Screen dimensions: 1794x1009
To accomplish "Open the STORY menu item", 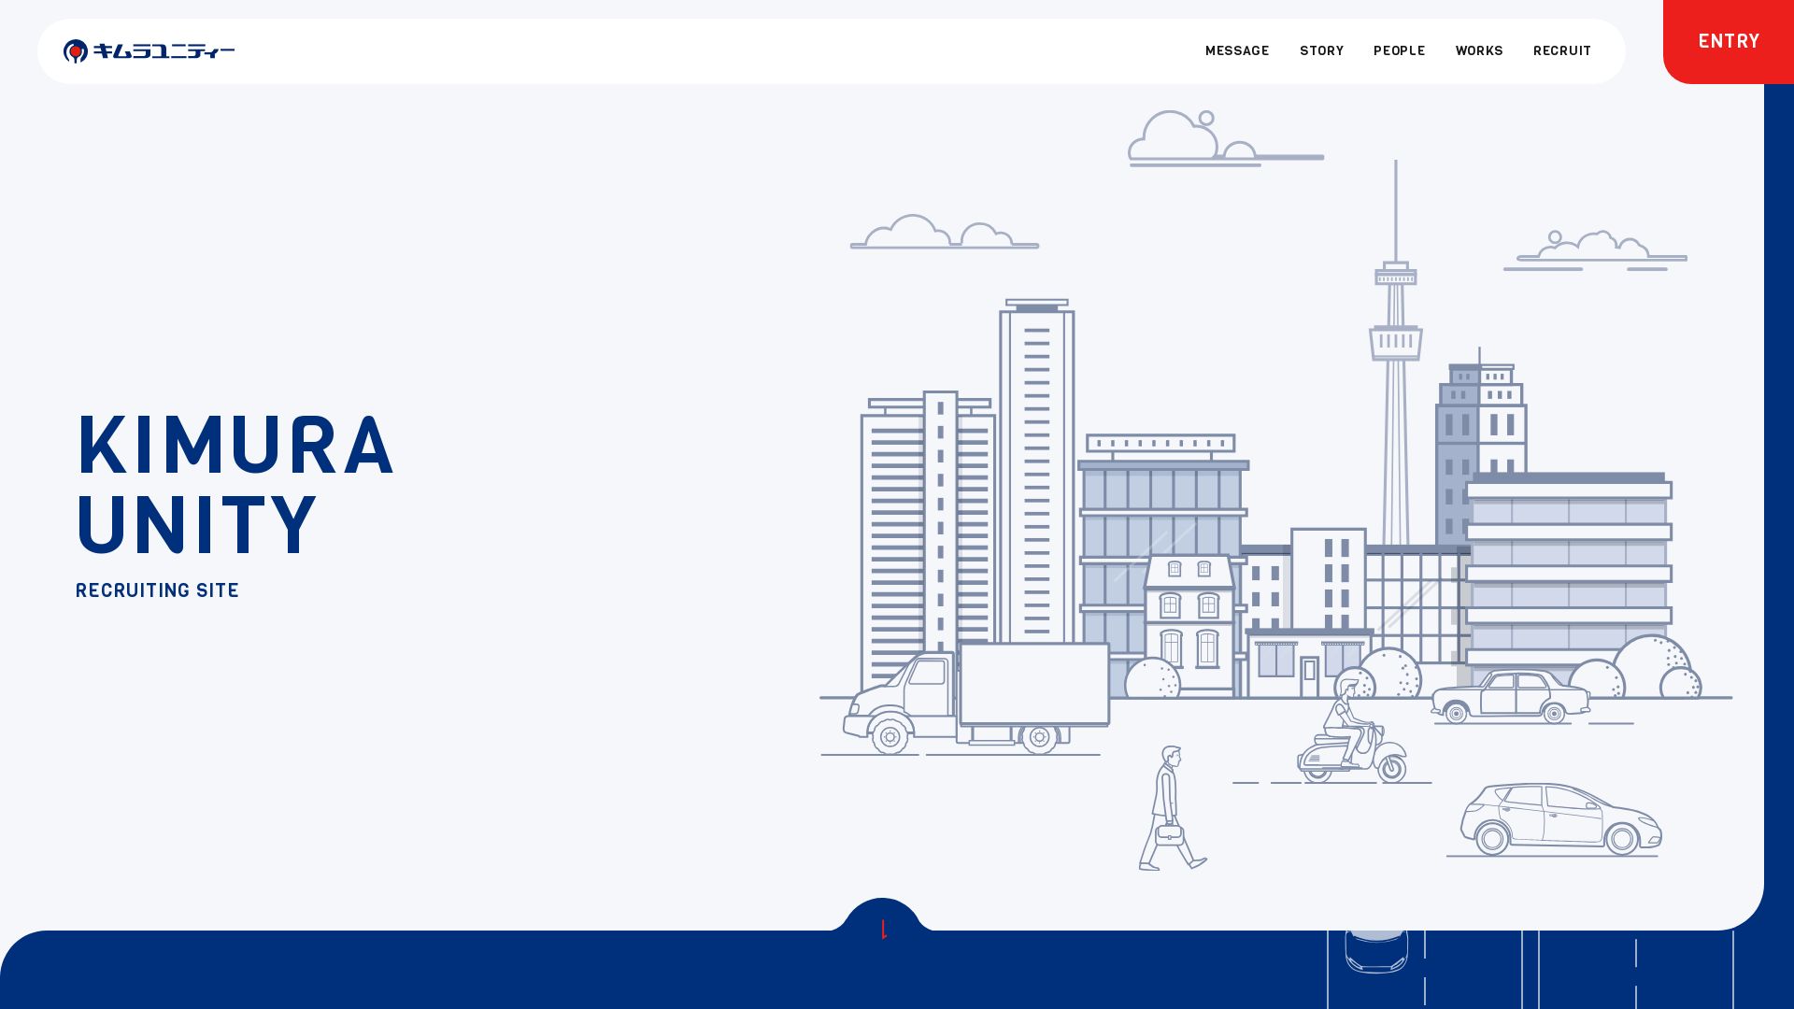I will [x=1321, y=51].
